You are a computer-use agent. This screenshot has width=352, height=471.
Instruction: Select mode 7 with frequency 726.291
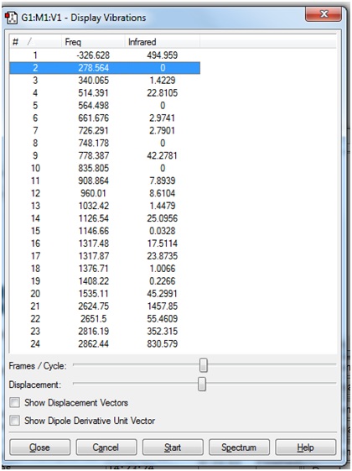(x=105, y=130)
